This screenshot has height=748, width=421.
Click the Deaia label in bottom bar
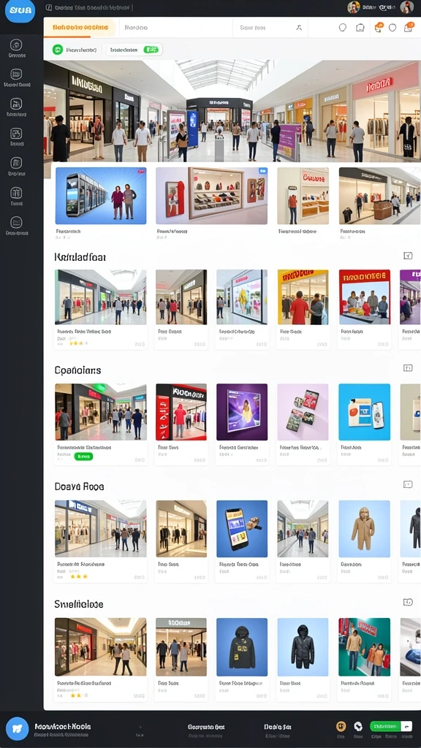click(278, 727)
